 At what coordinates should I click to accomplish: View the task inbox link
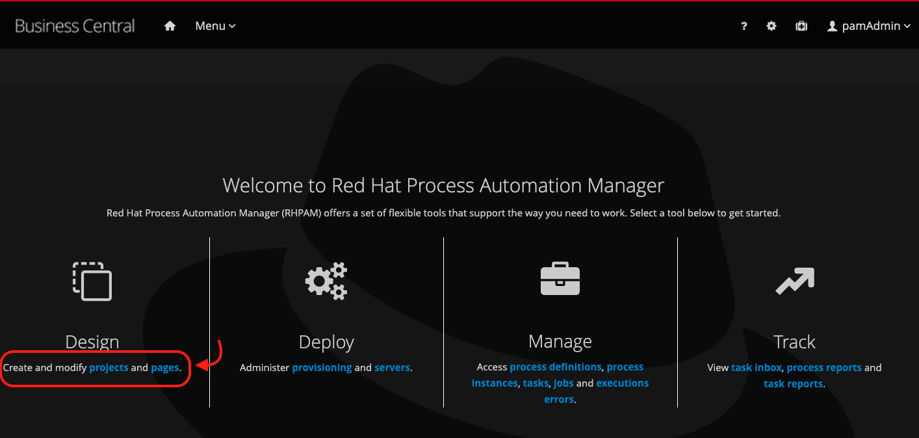[x=757, y=368]
